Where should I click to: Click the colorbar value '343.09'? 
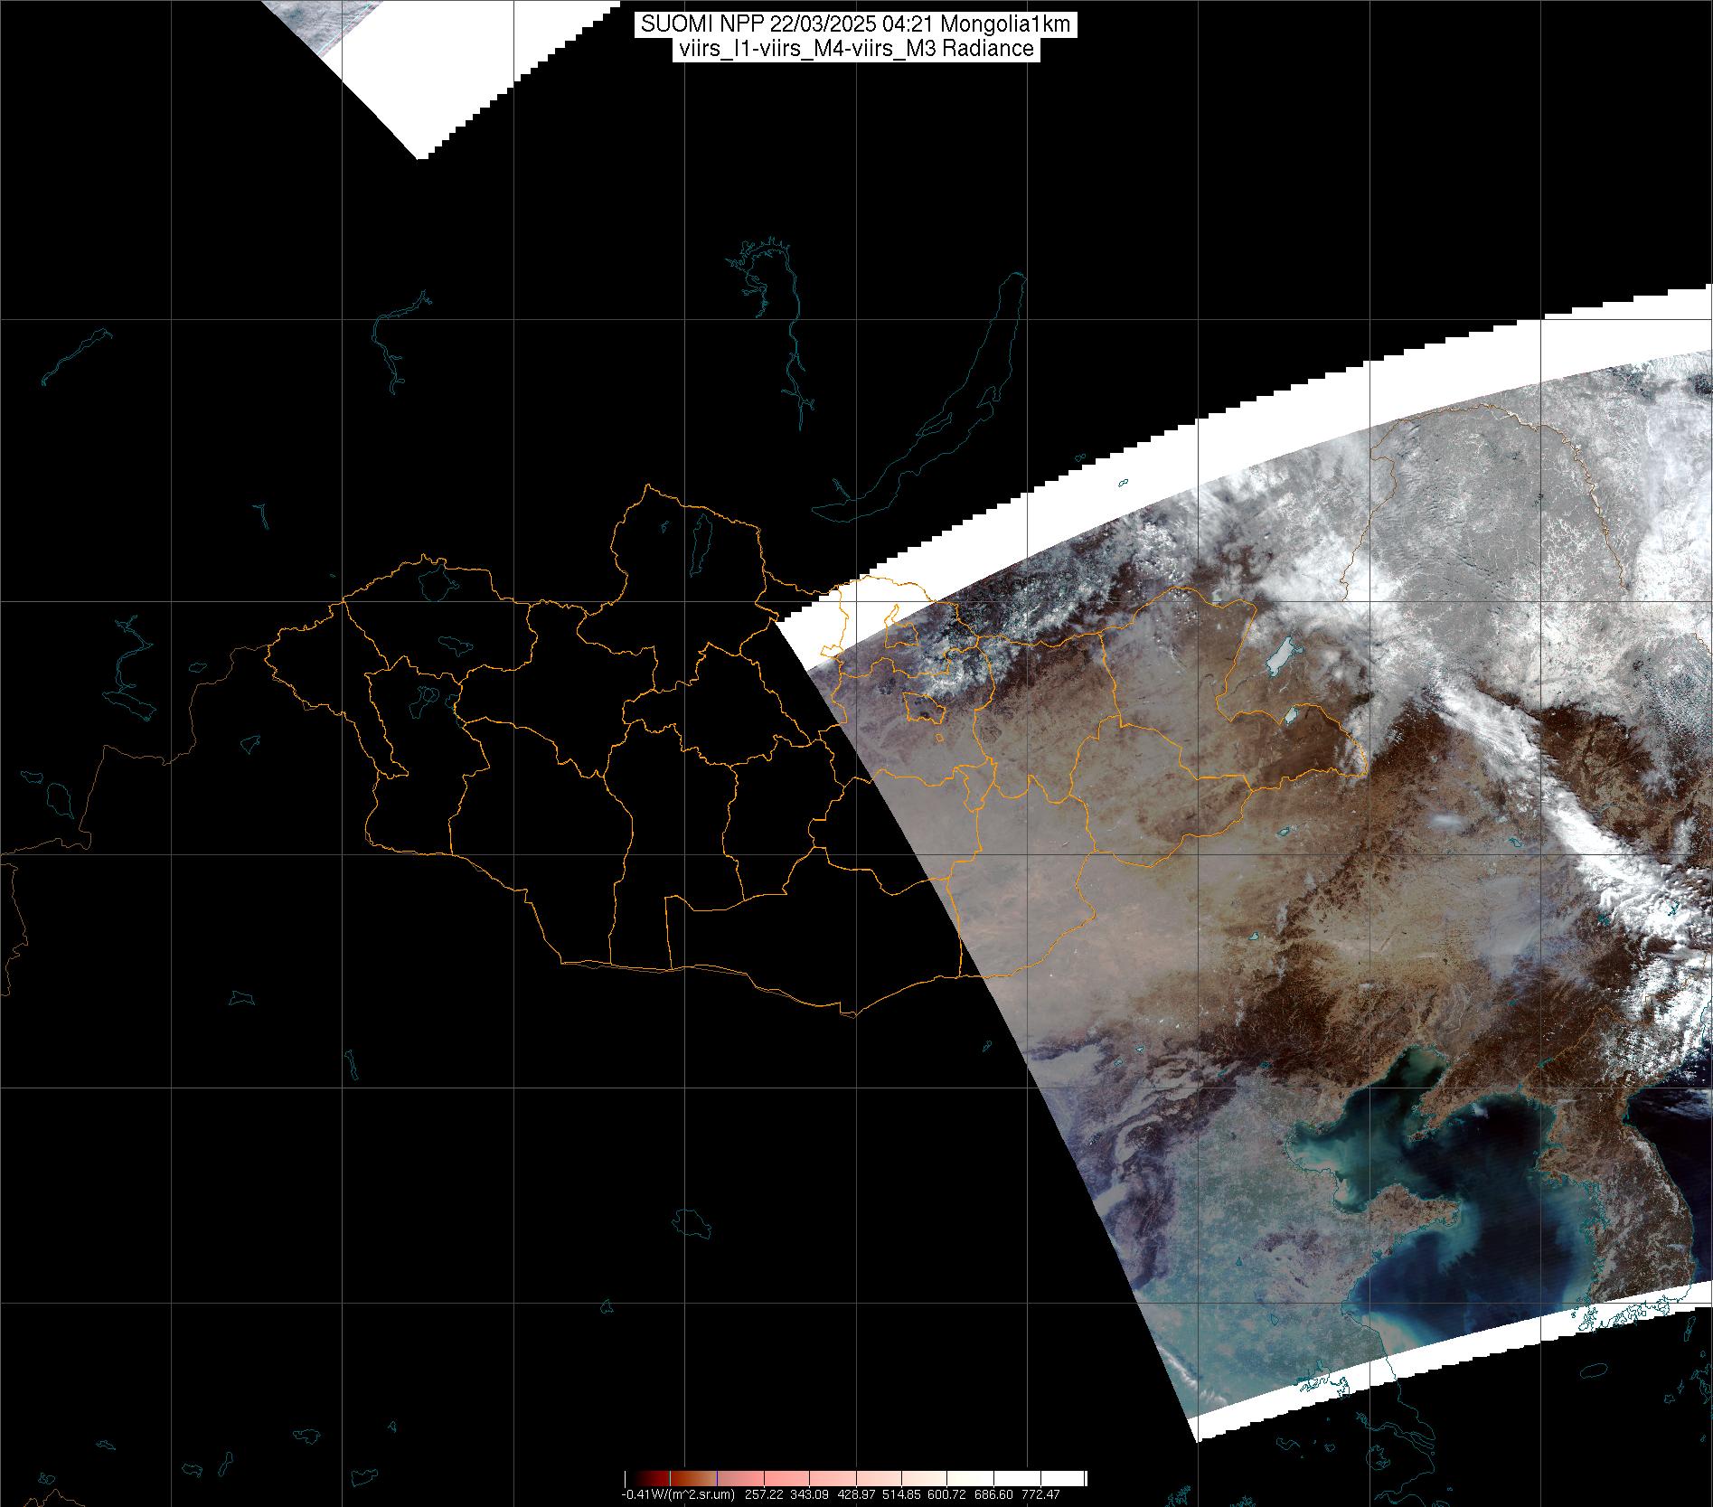(809, 1494)
